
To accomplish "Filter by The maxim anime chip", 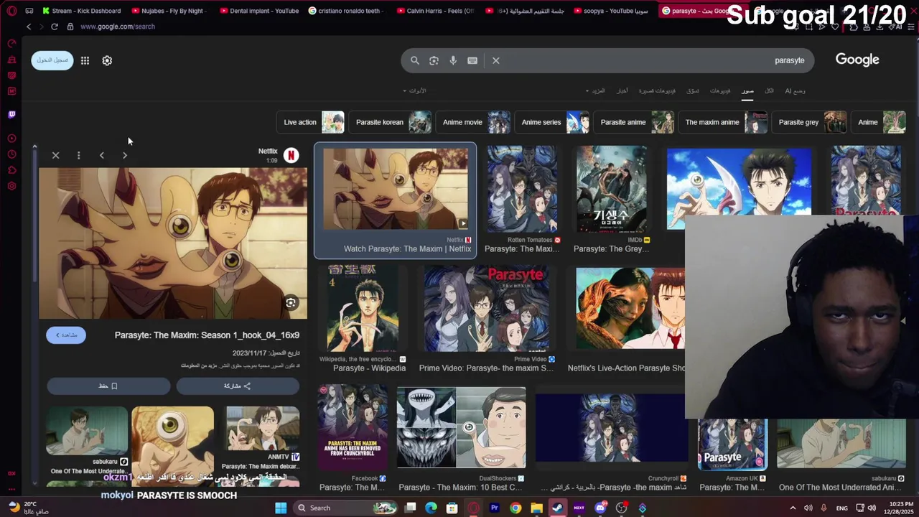I will click(x=722, y=122).
